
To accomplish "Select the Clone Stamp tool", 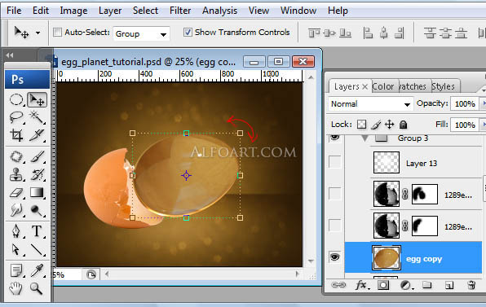I will pyautogui.click(x=16, y=174).
